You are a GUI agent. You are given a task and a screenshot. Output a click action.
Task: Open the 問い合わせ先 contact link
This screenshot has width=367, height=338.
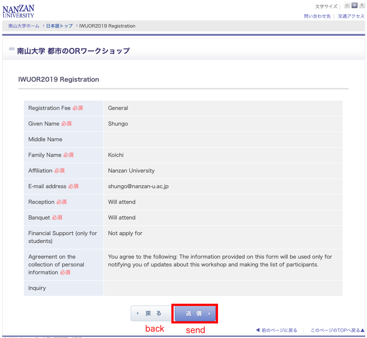click(x=317, y=16)
